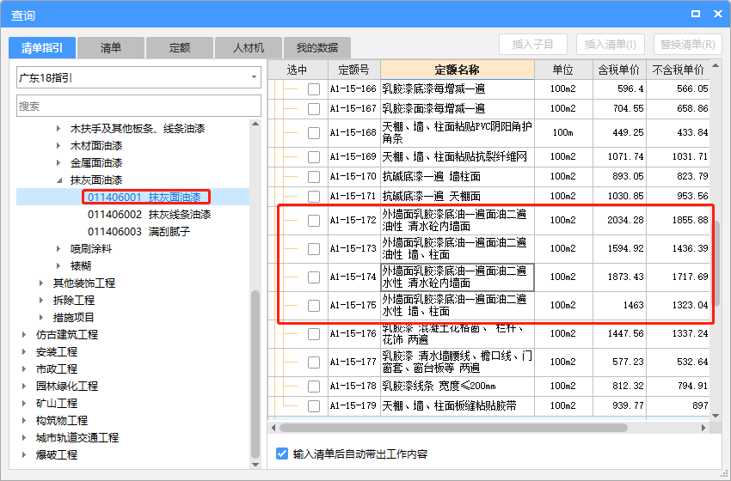
Task: Check the box for A1-15-169
Action: [314, 157]
